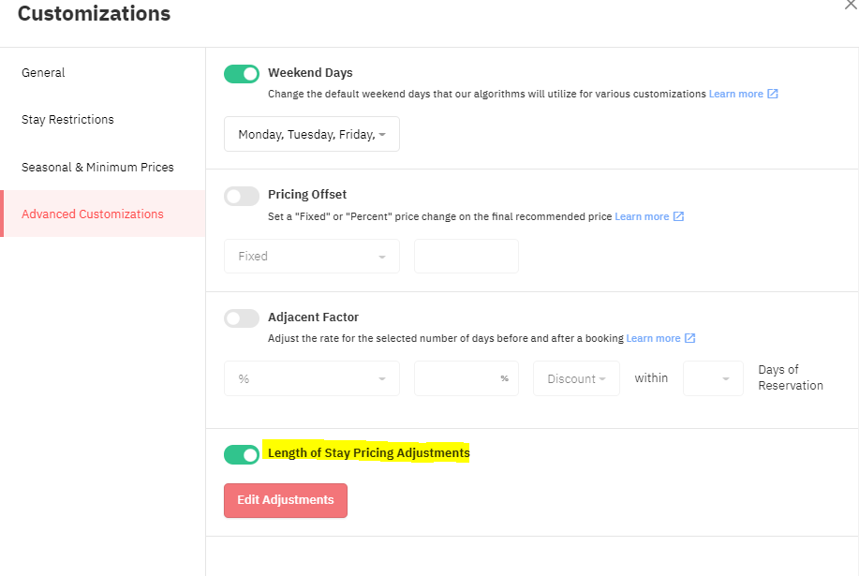Switch to Seasonal & Minimum Prices
This screenshot has width=859, height=576.
coord(97,167)
